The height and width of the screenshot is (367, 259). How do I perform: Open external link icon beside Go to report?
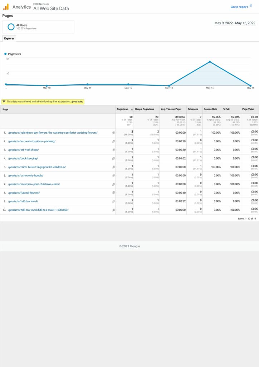click(x=251, y=6)
